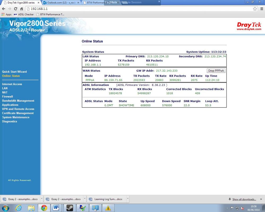Select the WAN IP address 86.159.71.65

pos(113,80)
